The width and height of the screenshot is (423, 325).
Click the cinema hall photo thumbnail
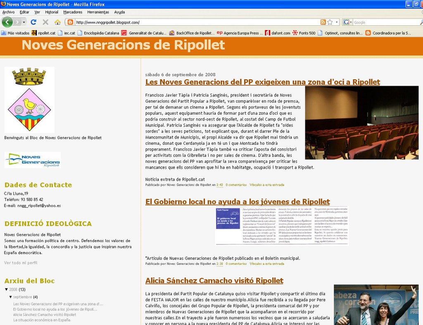[x=361, y=122]
